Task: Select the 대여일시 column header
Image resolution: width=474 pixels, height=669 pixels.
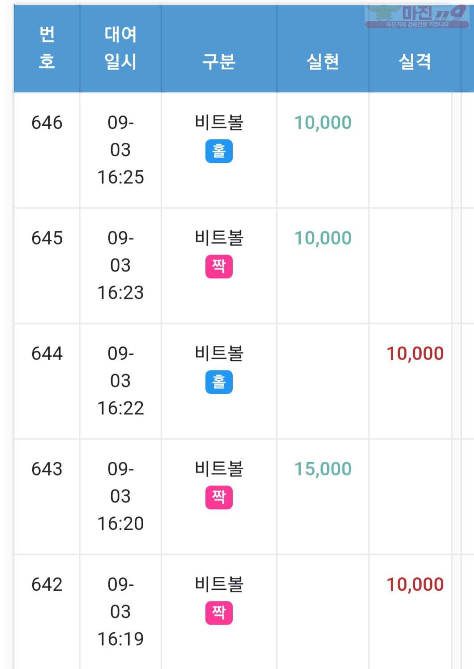Action: [120, 48]
